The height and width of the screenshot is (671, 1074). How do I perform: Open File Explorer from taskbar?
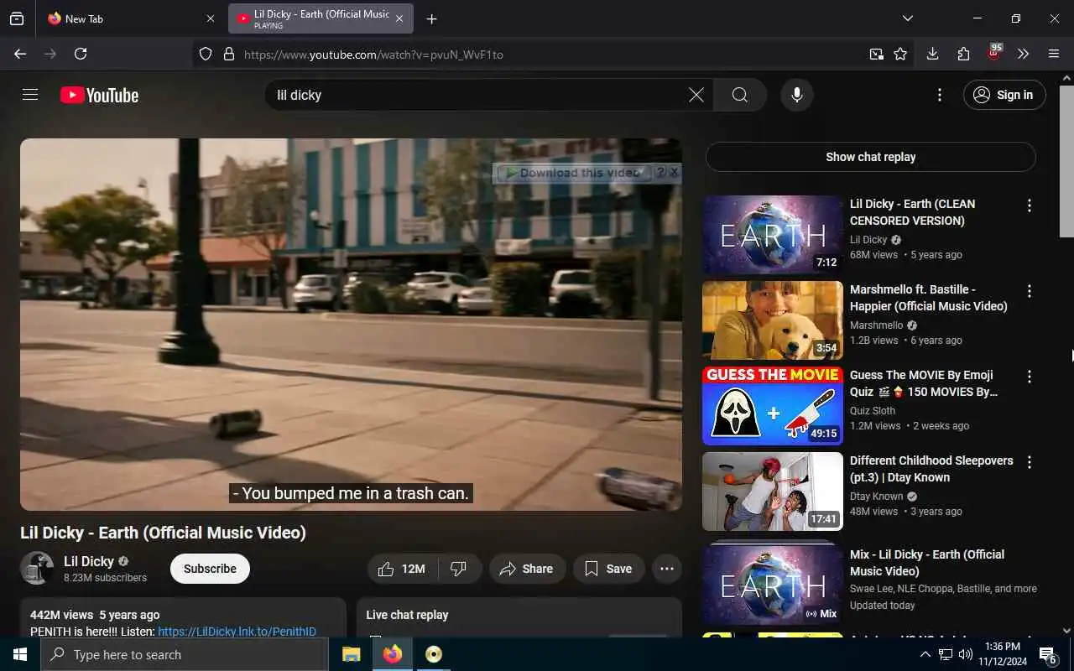coord(352,654)
